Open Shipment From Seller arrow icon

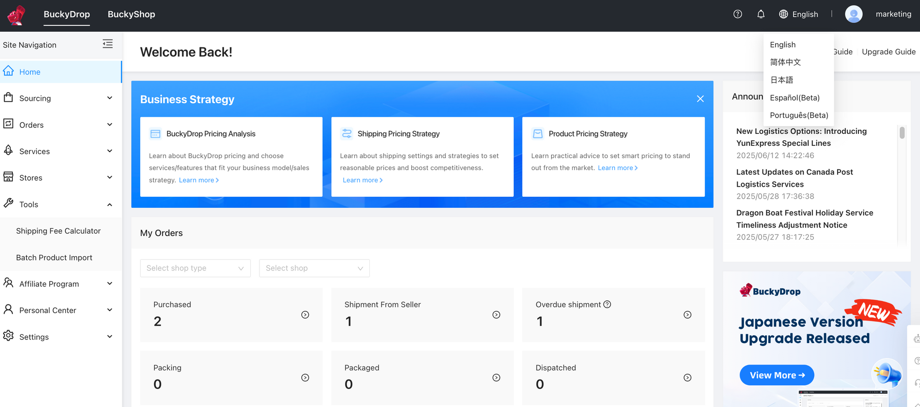[x=496, y=315]
